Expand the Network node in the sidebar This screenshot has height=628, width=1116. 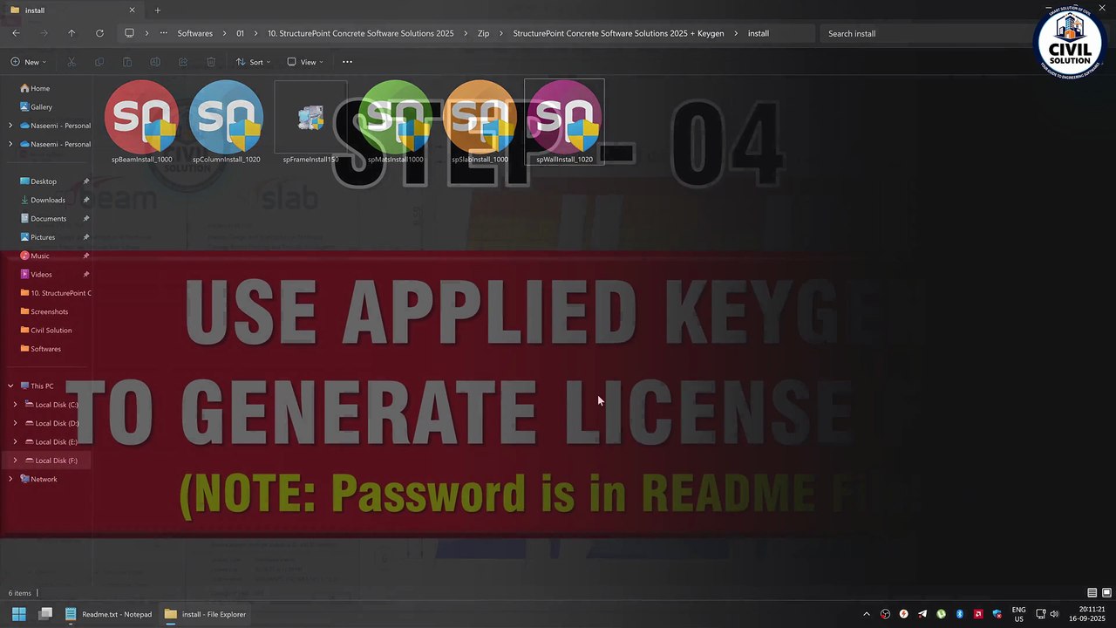pos(10,479)
